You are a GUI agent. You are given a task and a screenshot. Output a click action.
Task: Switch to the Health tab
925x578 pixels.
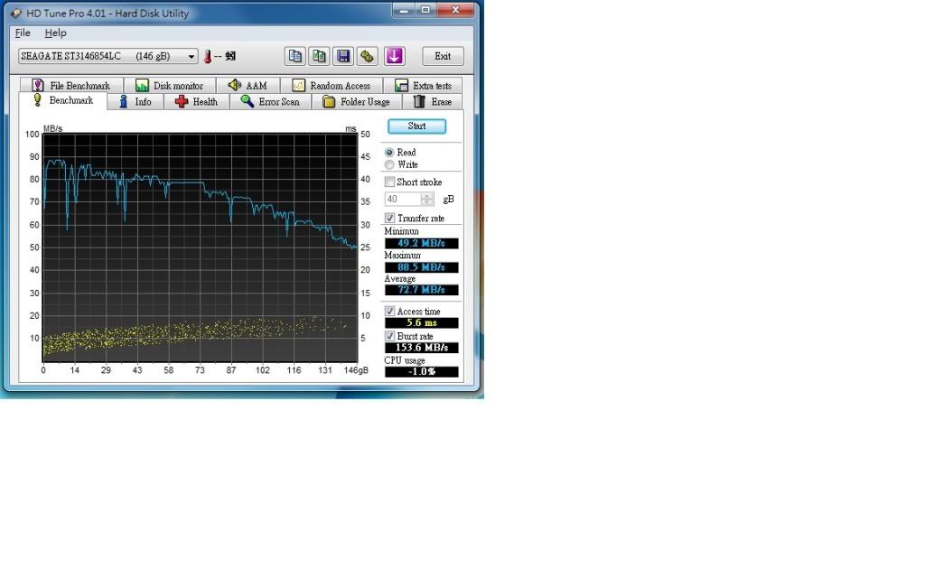click(196, 102)
